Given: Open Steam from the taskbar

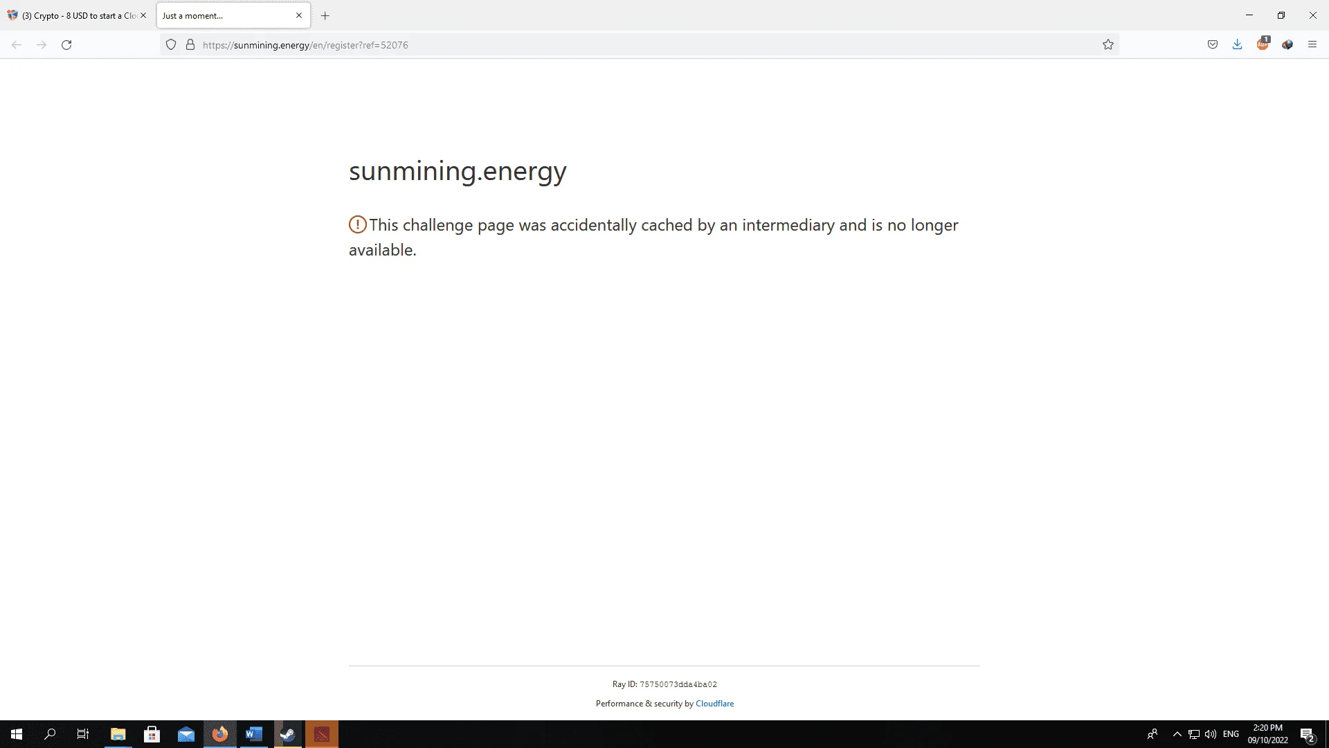Looking at the screenshot, I should click(x=288, y=734).
